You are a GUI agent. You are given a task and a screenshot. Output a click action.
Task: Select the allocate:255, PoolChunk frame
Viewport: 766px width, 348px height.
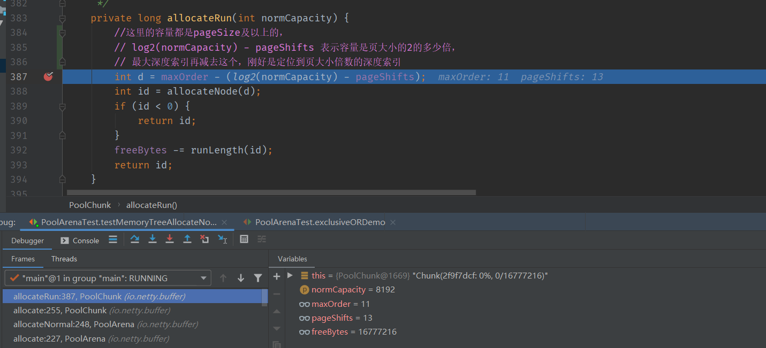click(x=132, y=310)
